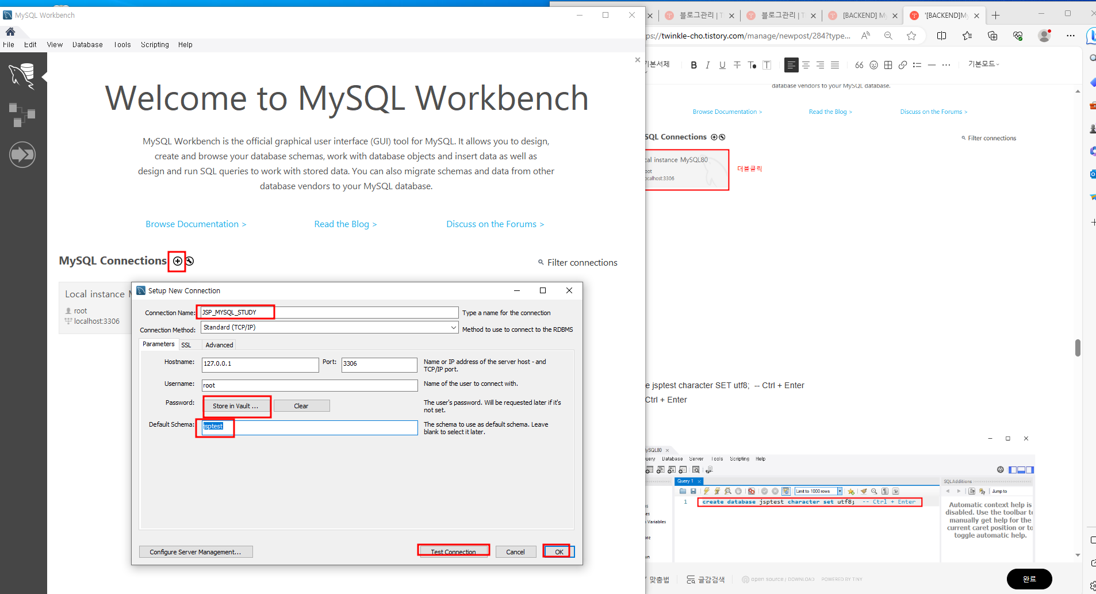Open the Database menu
The width and height of the screenshot is (1096, 594).
pyautogui.click(x=87, y=45)
